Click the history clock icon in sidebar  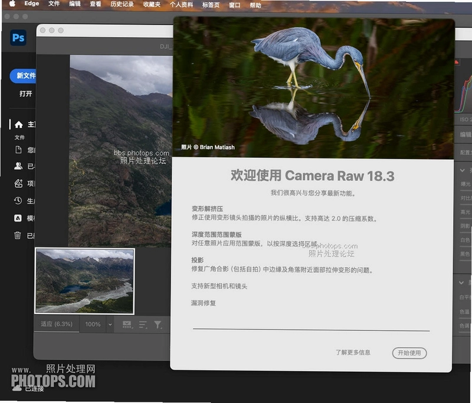pos(18,201)
